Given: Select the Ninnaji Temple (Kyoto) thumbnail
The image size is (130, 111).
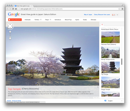Looking at the screenshot, I should tap(110, 52).
